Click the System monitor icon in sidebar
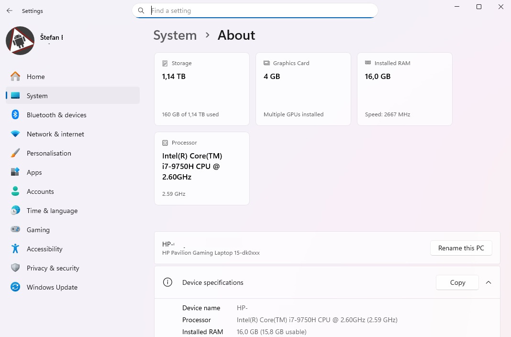This screenshot has width=511, height=337. coord(15,95)
